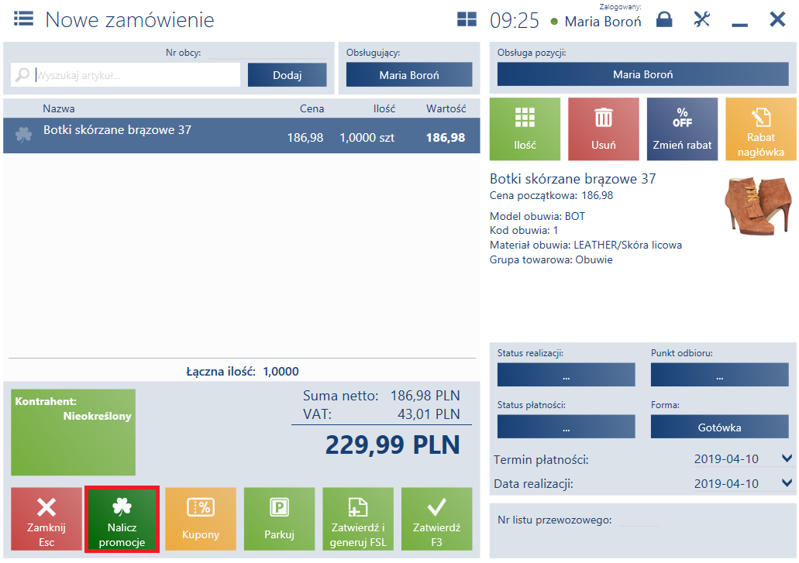Open the Punkt odbioru selector
The width and height of the screenshot is (799, 563).
click(719, 375)
